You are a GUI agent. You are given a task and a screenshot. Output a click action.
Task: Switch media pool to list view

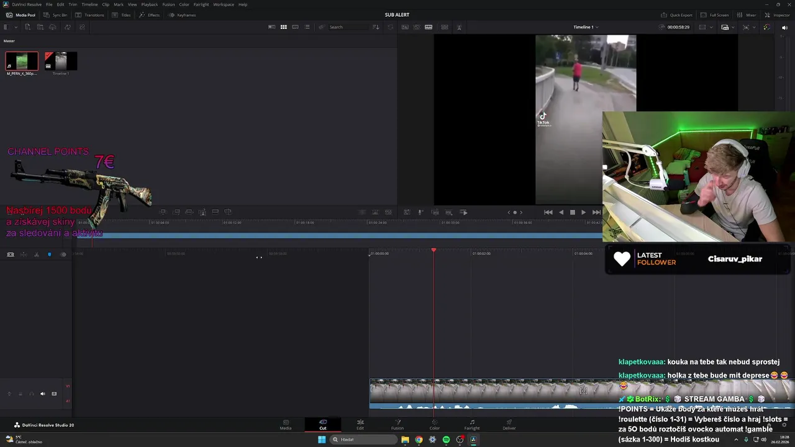[x=307, y=27]
